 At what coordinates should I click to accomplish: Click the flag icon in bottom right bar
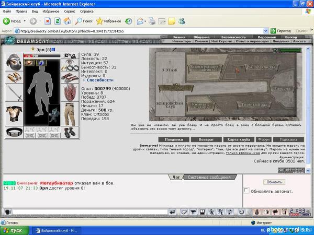(275, 212)
